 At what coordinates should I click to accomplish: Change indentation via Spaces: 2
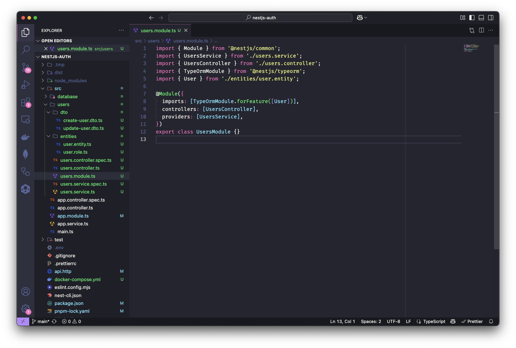coord(371,321)
